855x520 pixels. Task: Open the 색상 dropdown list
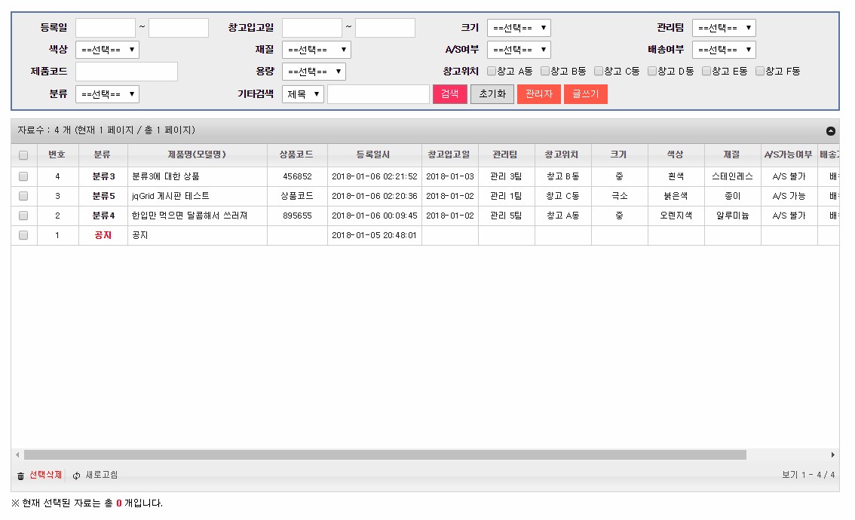pyautogui.click(x=107, y=50)
